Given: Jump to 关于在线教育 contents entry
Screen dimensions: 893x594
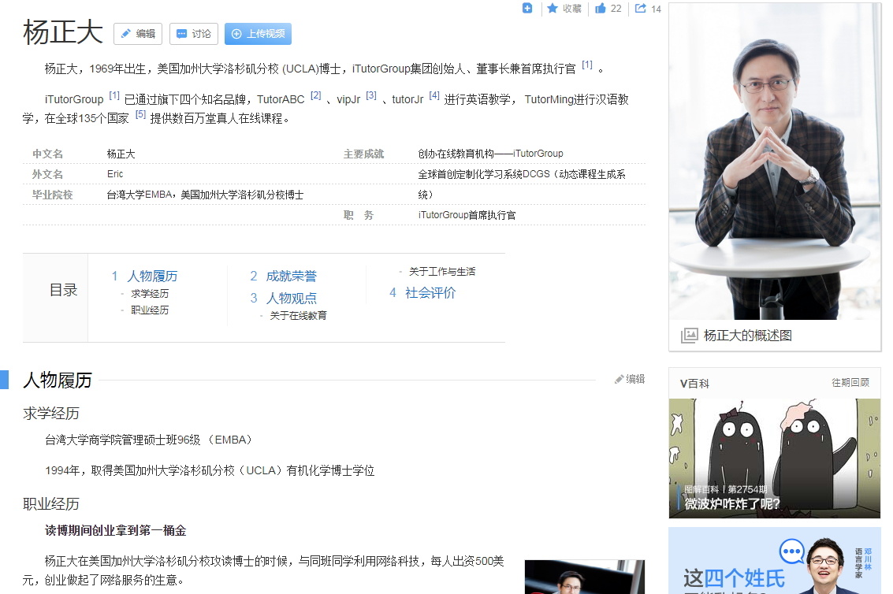Looking at the screenshot, I should tap(299, 315).
